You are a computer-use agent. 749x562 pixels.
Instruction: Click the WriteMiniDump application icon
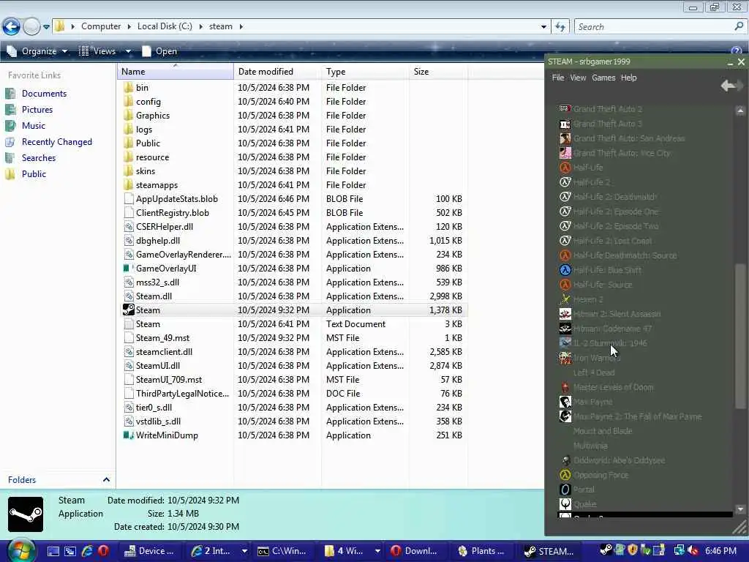click(128, 435)
